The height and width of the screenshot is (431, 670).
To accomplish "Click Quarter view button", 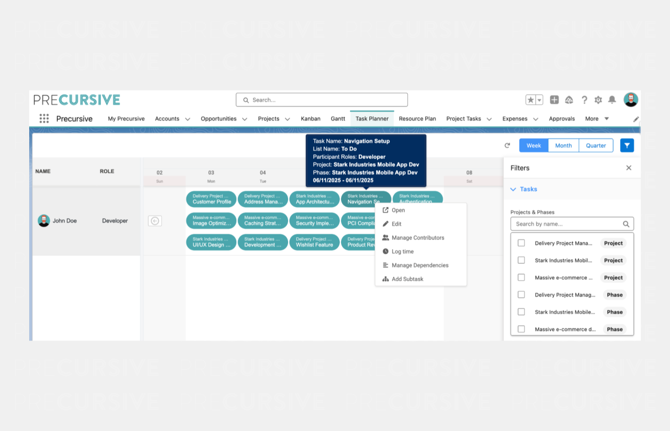I will (x=596, y=145).
